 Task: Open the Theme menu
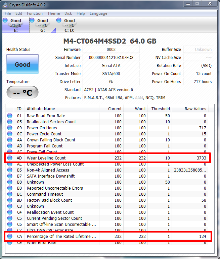[x=53, y=13]
